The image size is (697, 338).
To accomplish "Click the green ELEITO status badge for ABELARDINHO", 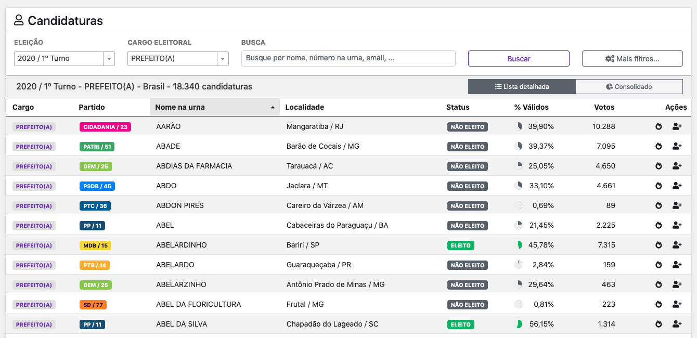I will point(460,245).
